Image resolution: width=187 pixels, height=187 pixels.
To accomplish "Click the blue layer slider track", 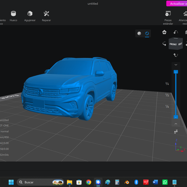I will 176,94.
